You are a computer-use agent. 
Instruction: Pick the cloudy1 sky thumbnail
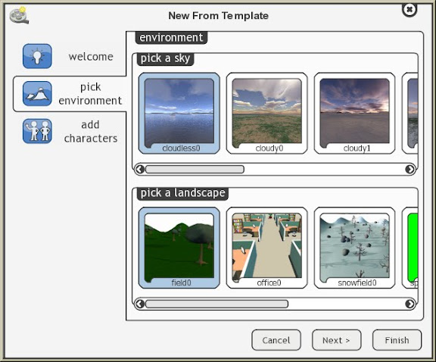point(354,114)
